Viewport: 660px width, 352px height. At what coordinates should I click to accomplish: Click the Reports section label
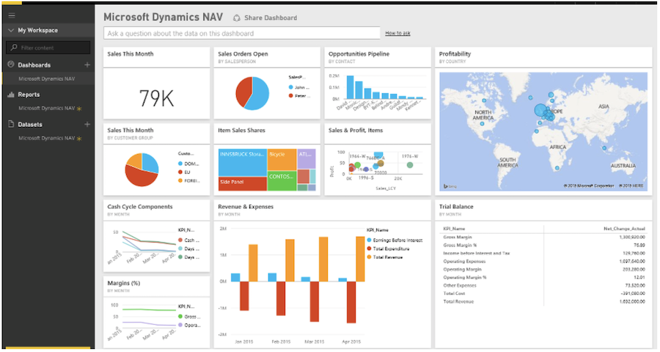29,95
